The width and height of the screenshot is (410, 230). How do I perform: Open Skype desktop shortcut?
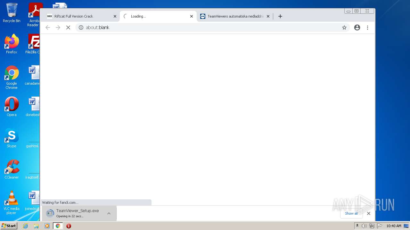[12, 138]
